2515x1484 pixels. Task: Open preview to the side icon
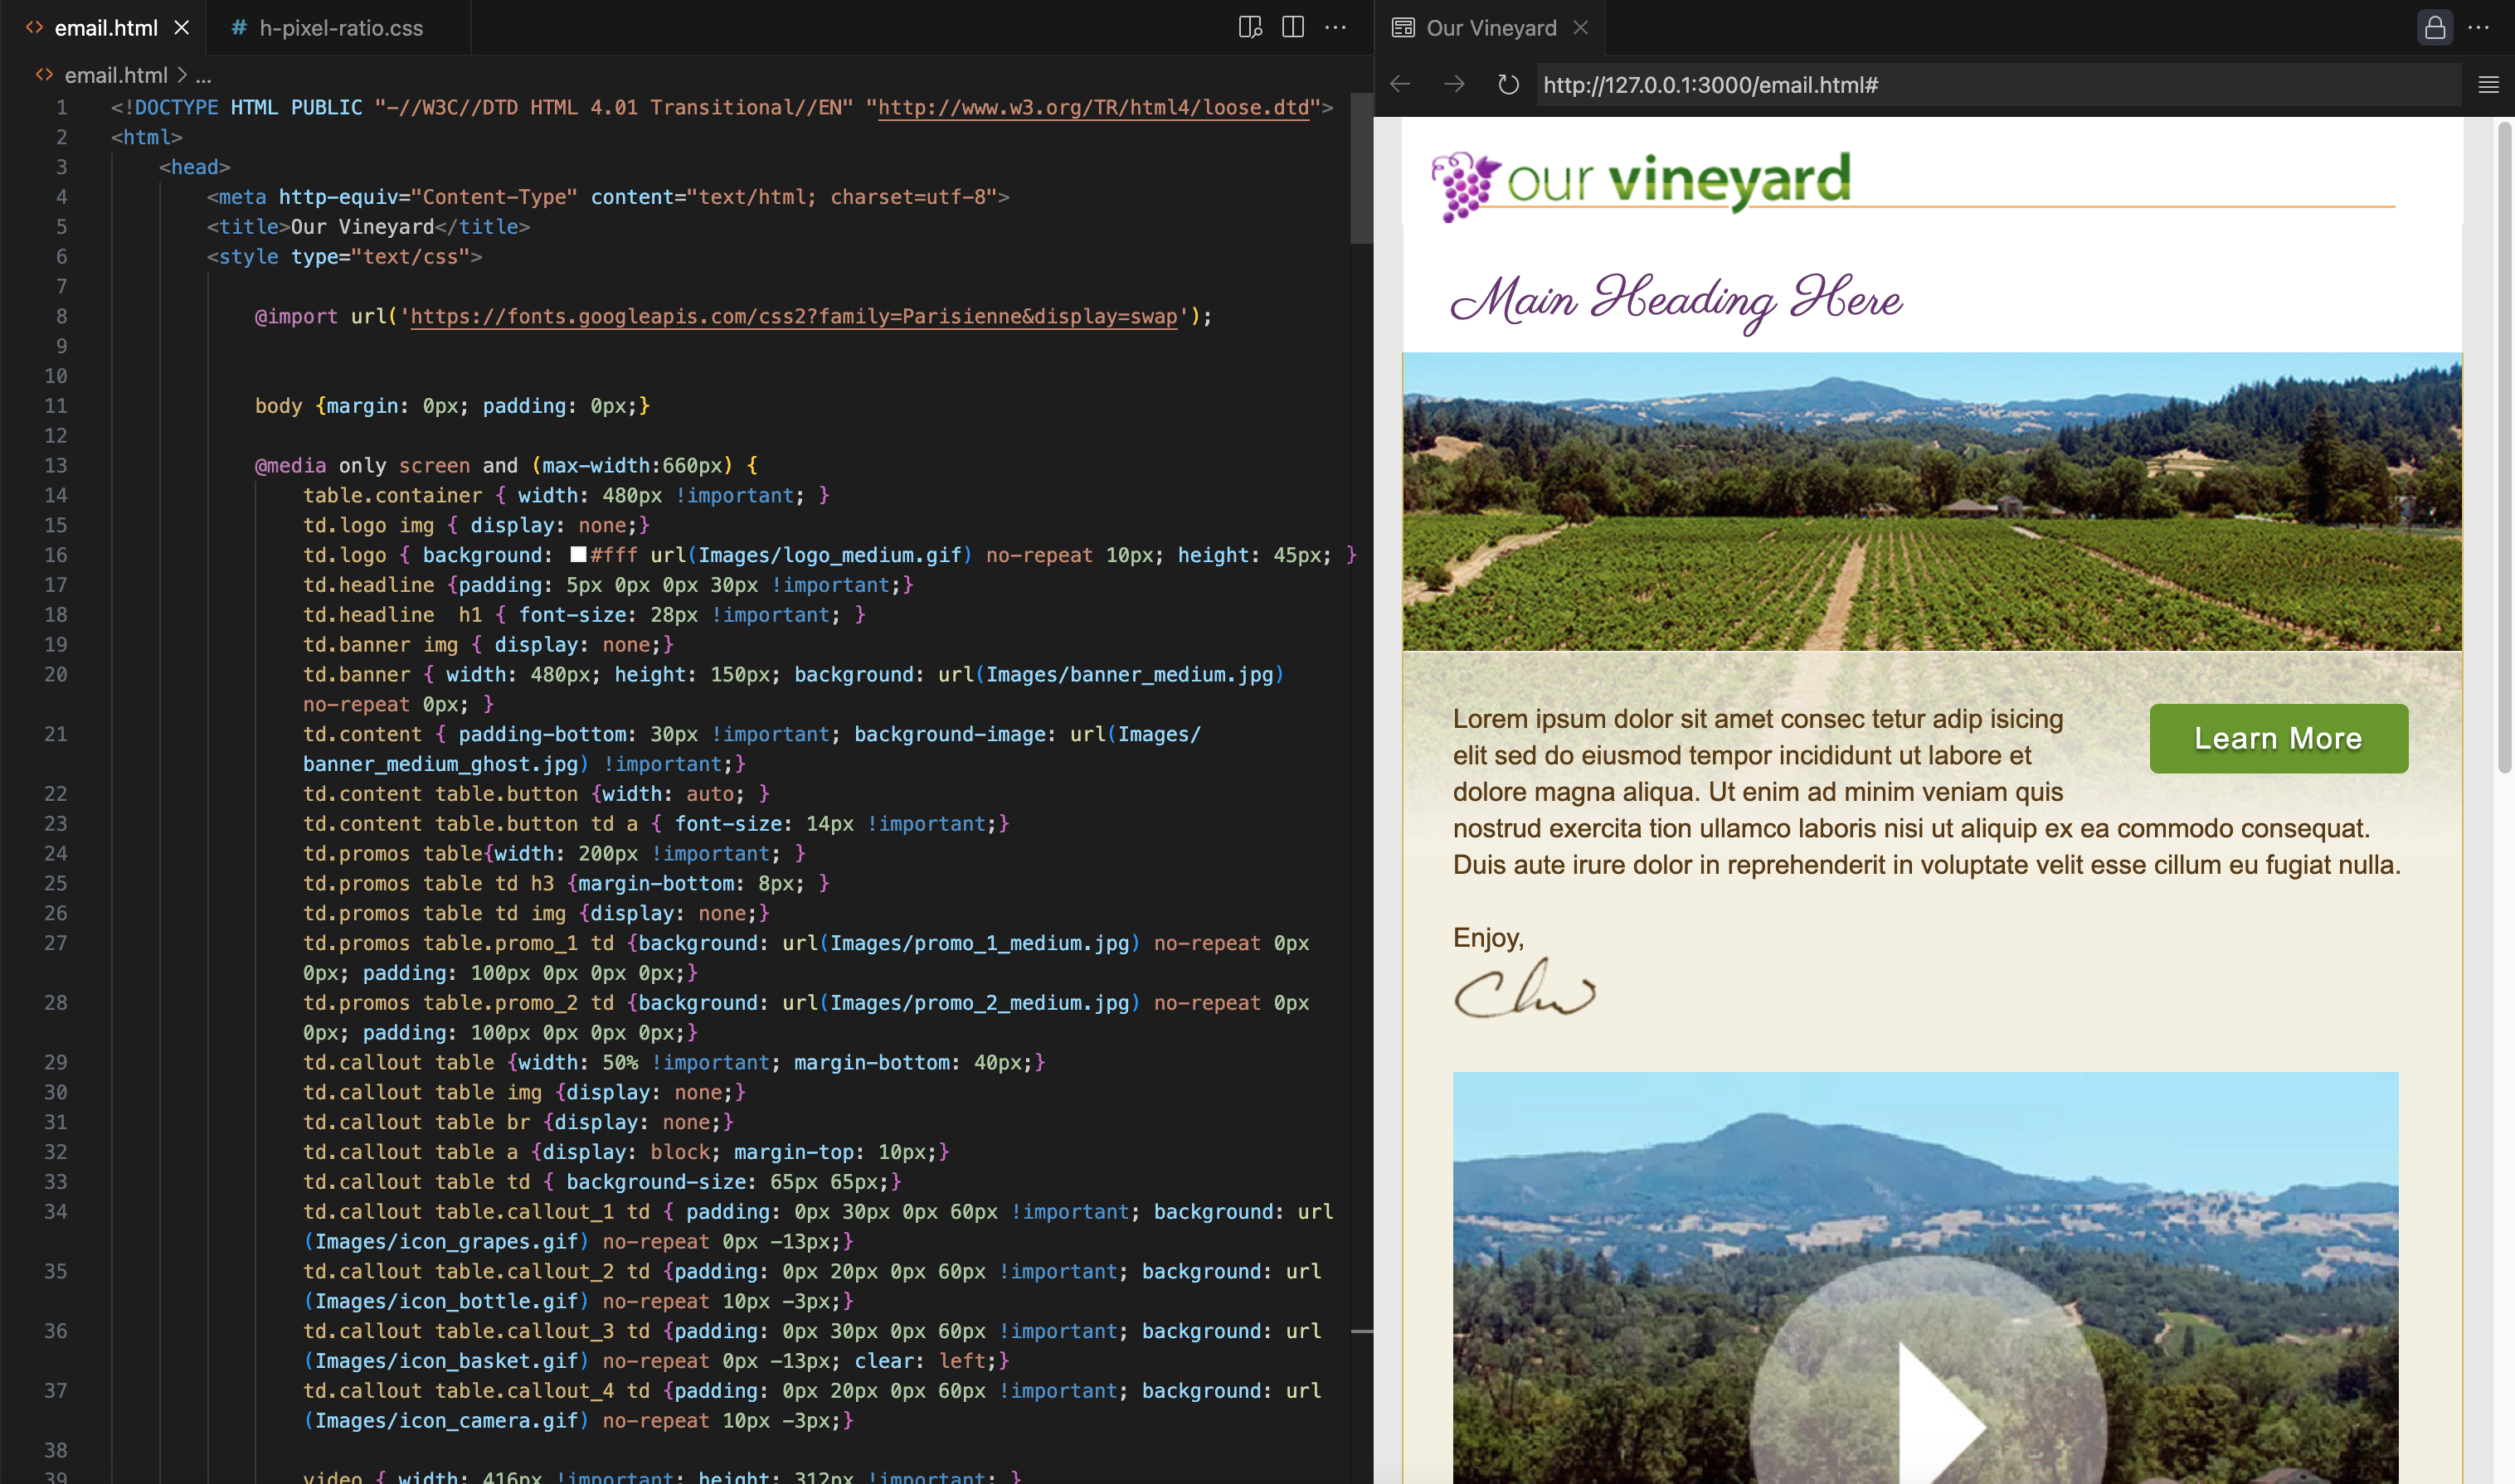pyautogui.click(x=1249, y=28)
